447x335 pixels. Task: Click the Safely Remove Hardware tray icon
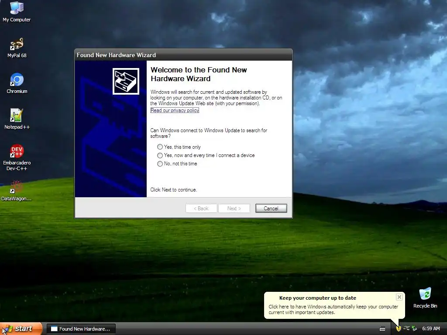414,328
